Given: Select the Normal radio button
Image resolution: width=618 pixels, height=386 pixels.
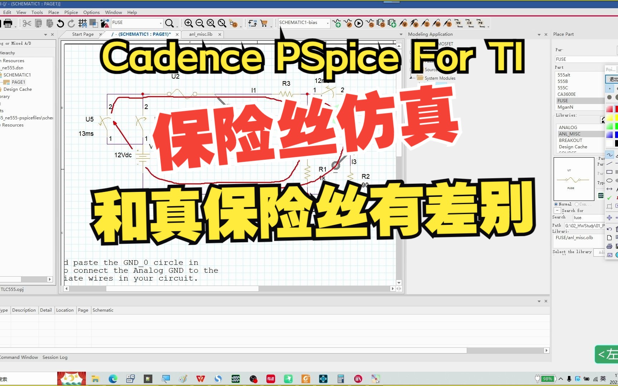Looking at the screenshot, I should coord(556,204).
